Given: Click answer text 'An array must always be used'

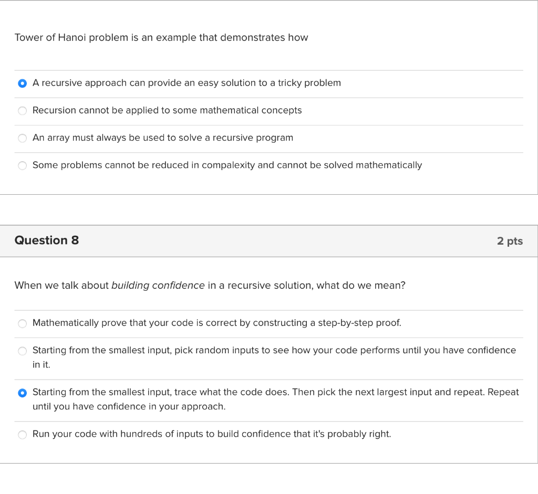Looking at the screenshot, I should click(163, 138).
